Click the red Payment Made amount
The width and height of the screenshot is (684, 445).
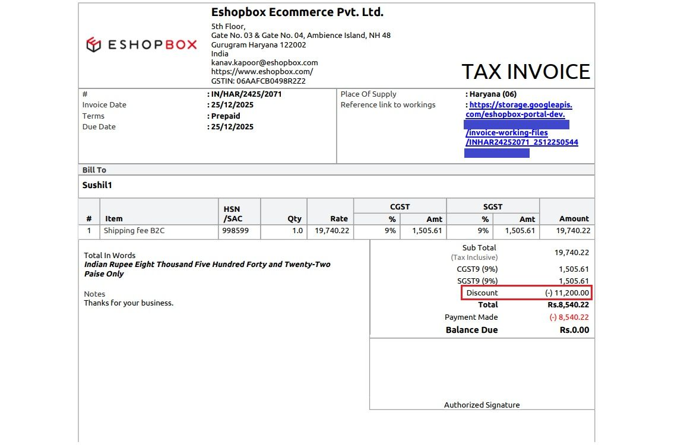tap(569, 317)
